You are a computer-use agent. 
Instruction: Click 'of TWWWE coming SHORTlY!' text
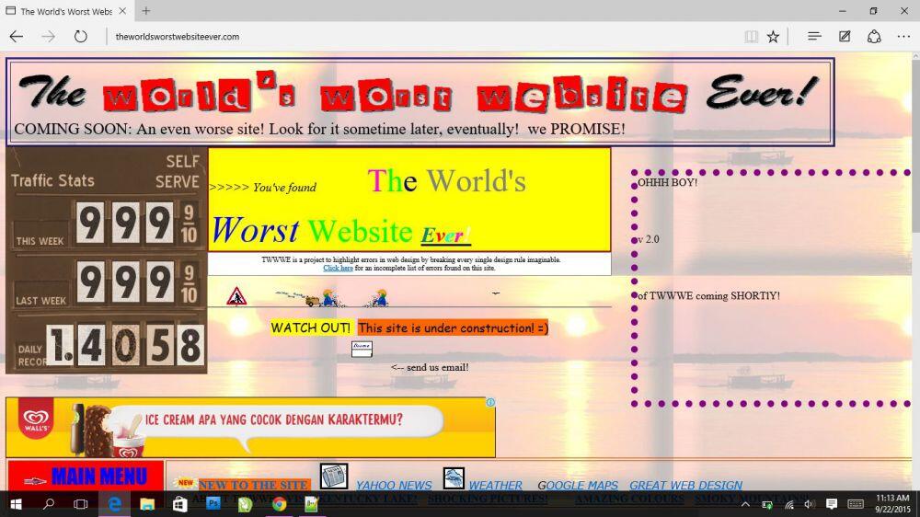pos(708,296)
